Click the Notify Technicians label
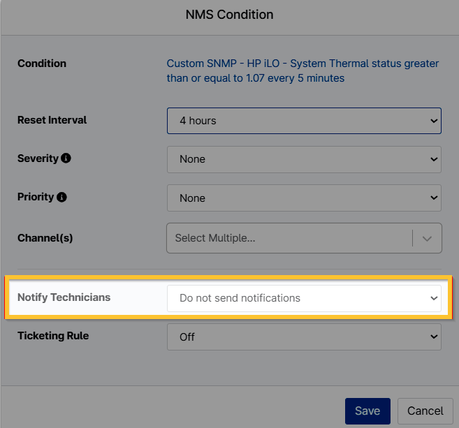Viewport: 459px width, 428px height. click(x=64, y=297)
